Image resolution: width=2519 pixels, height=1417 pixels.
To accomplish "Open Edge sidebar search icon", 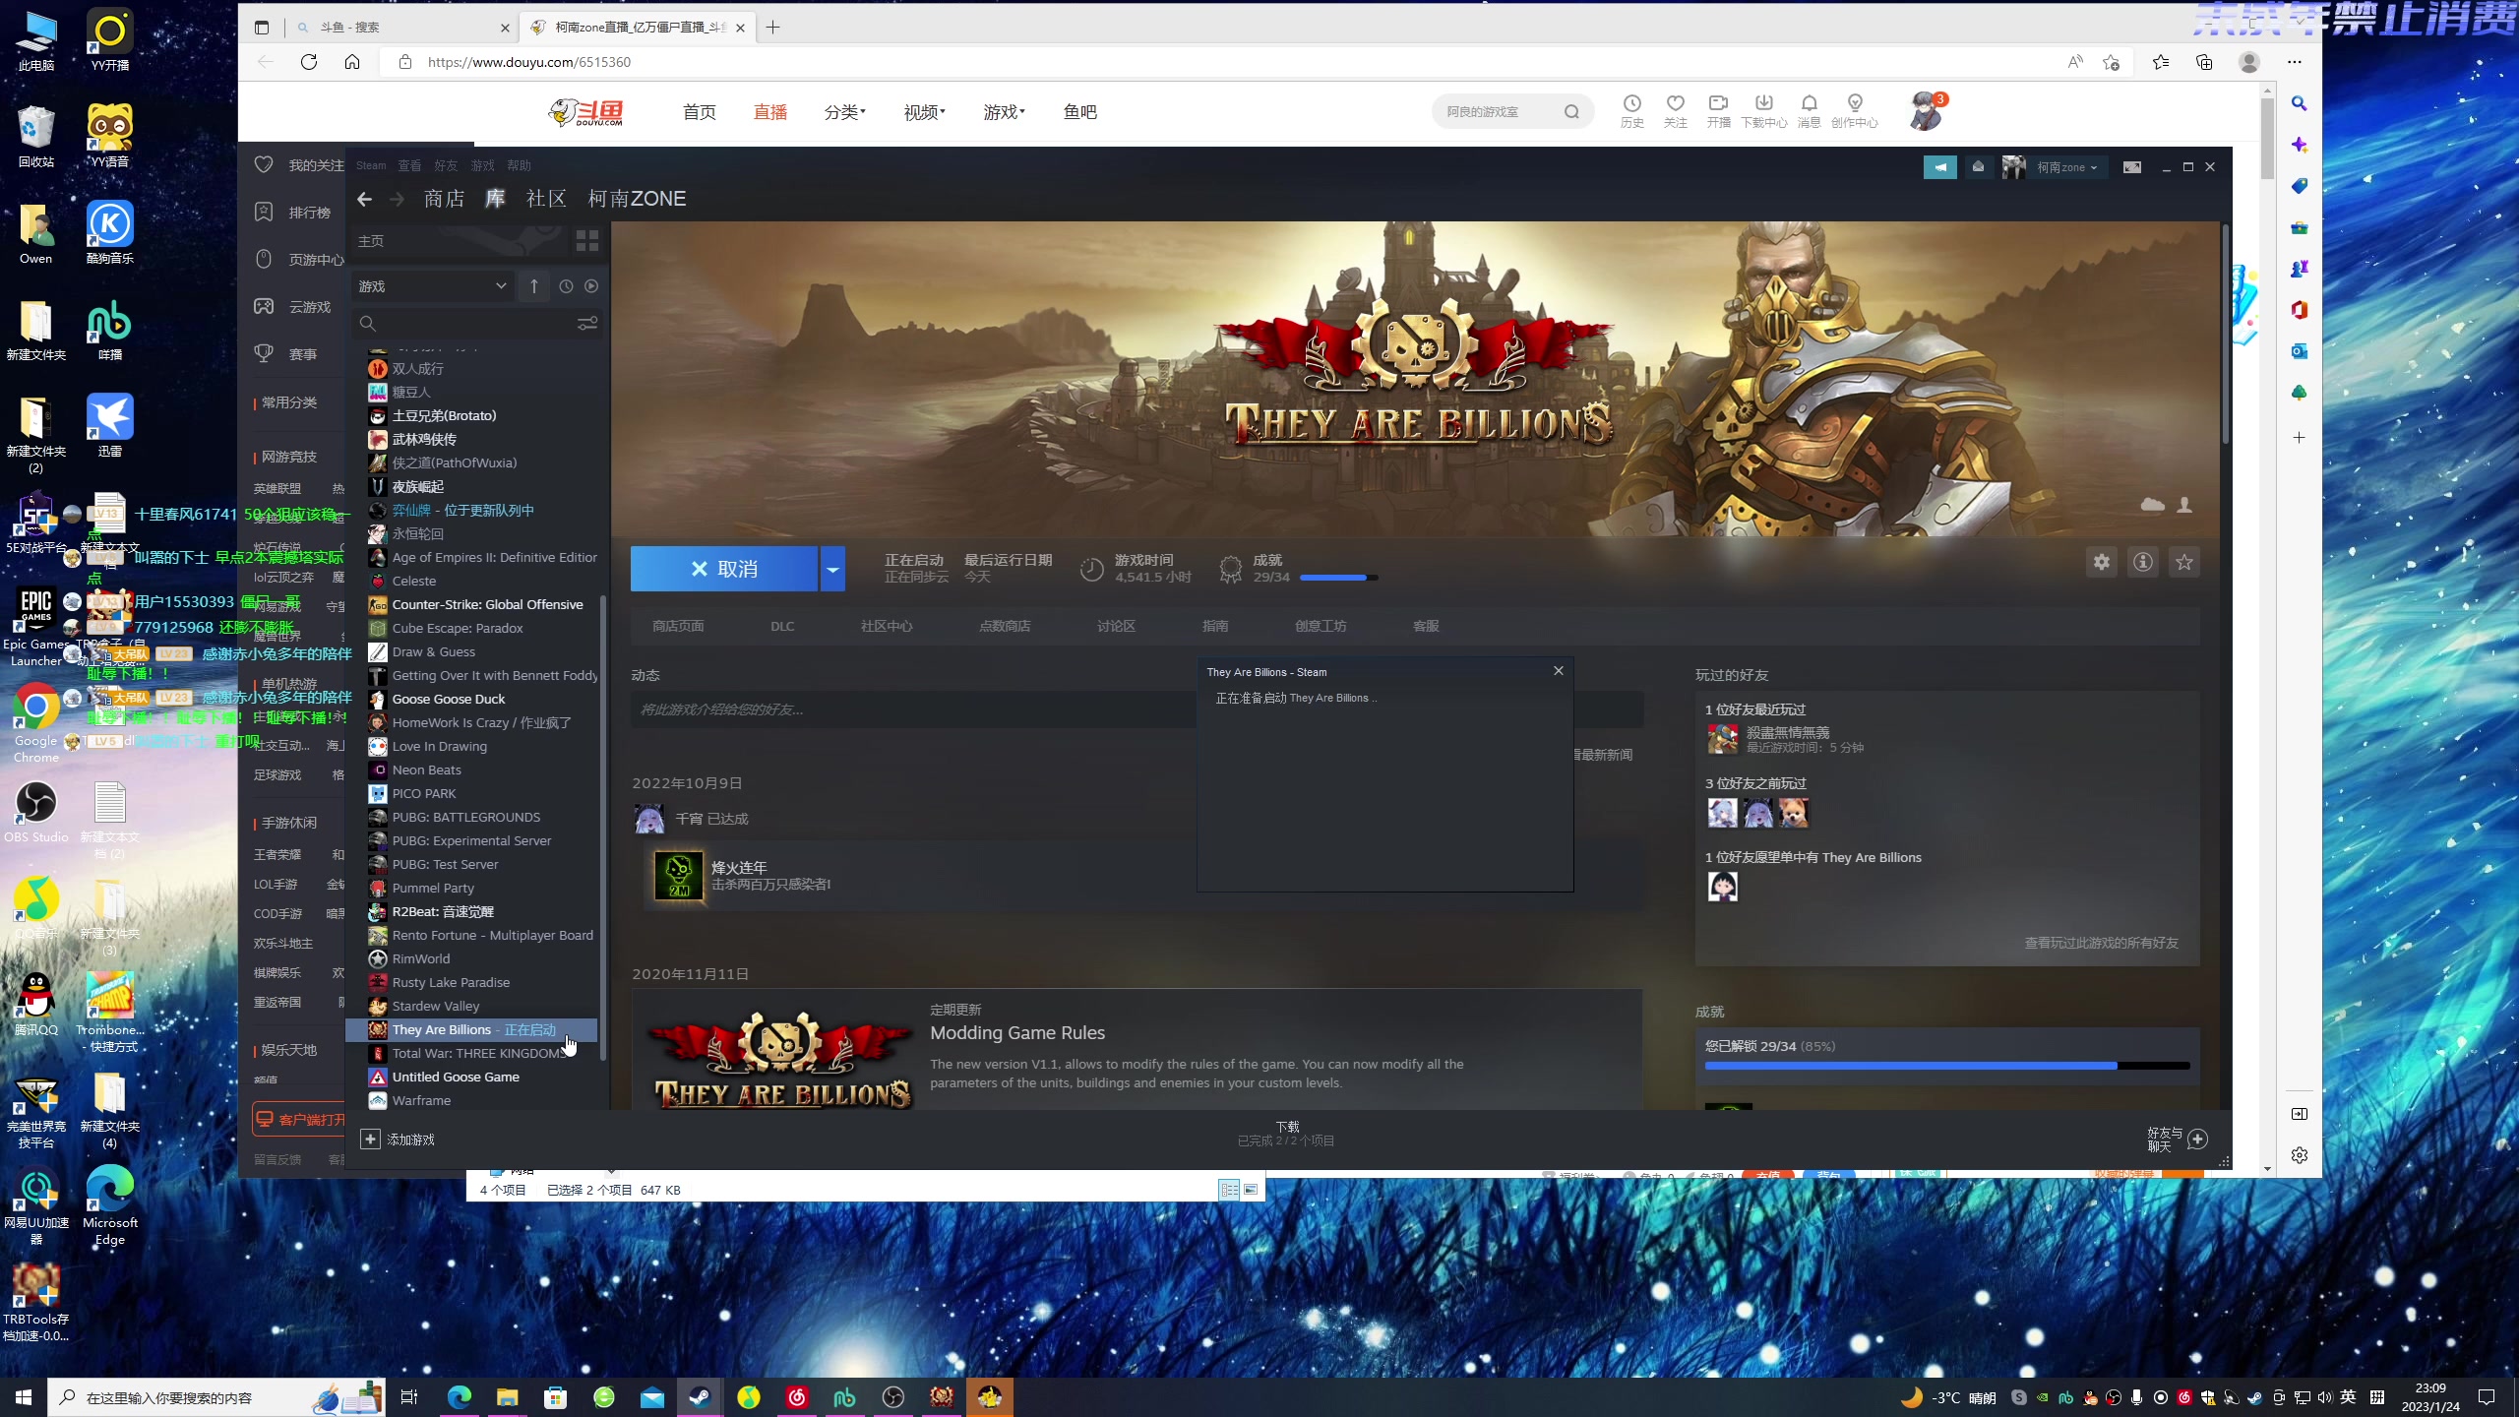I will (x=2300, y=103).
